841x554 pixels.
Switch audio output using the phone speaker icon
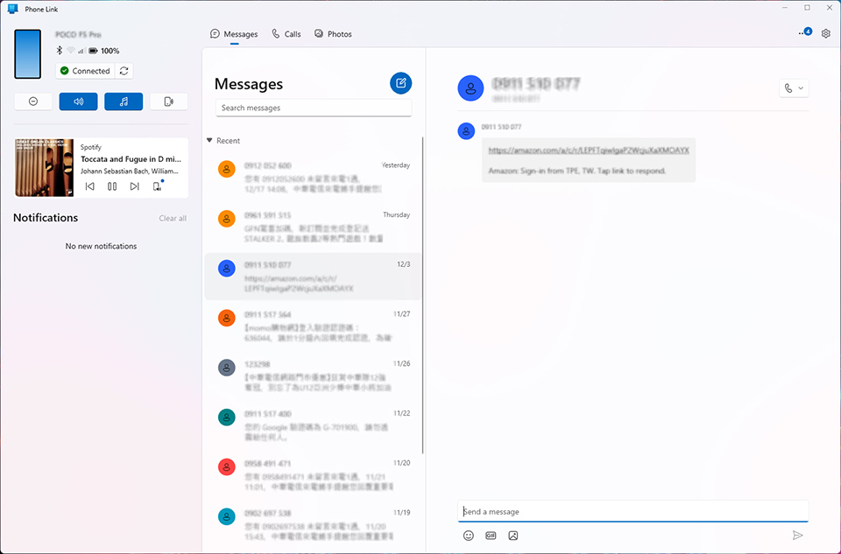click(168, 102)
